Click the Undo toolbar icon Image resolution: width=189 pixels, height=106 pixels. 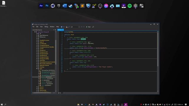82,27
